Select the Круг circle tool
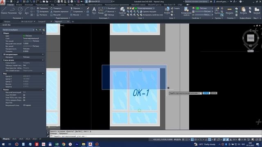This screenshot has width=262, height=147. [x=20, y=11]
